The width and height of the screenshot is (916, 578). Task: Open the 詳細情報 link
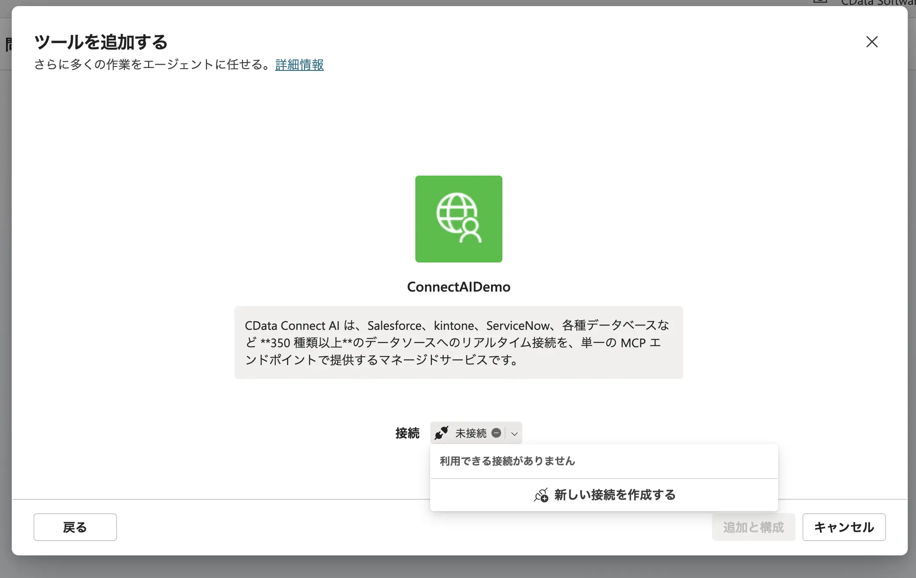click(298, 64)
